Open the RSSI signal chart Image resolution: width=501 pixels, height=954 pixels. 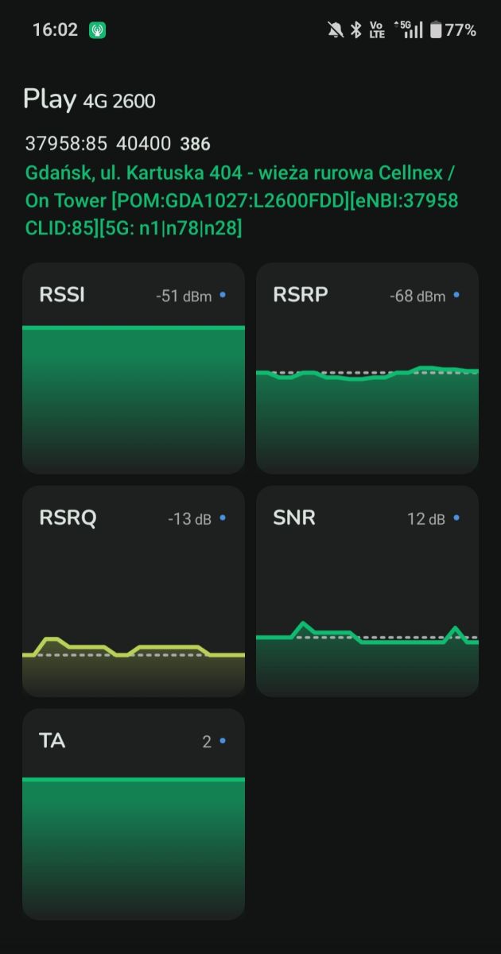pyautogui.click(x=134, y=368)
